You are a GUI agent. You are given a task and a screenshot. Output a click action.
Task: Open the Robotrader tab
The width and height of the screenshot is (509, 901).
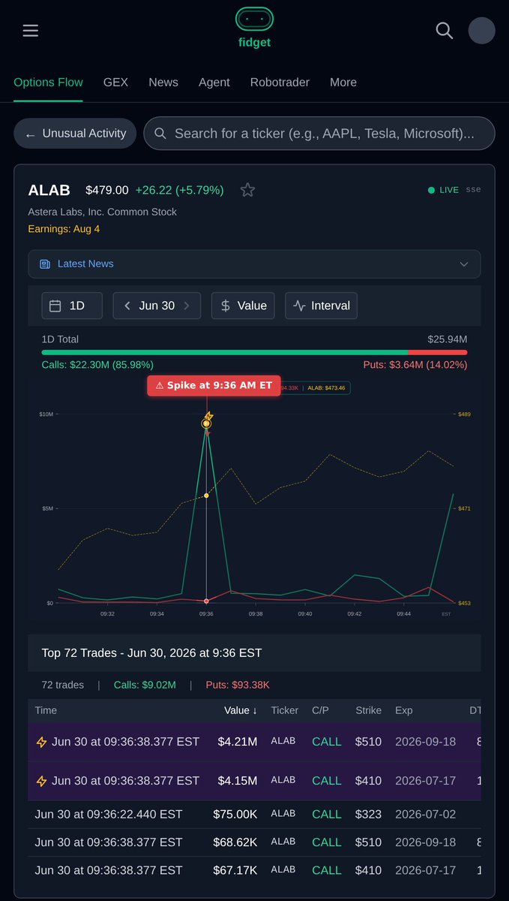click(280, 83)
